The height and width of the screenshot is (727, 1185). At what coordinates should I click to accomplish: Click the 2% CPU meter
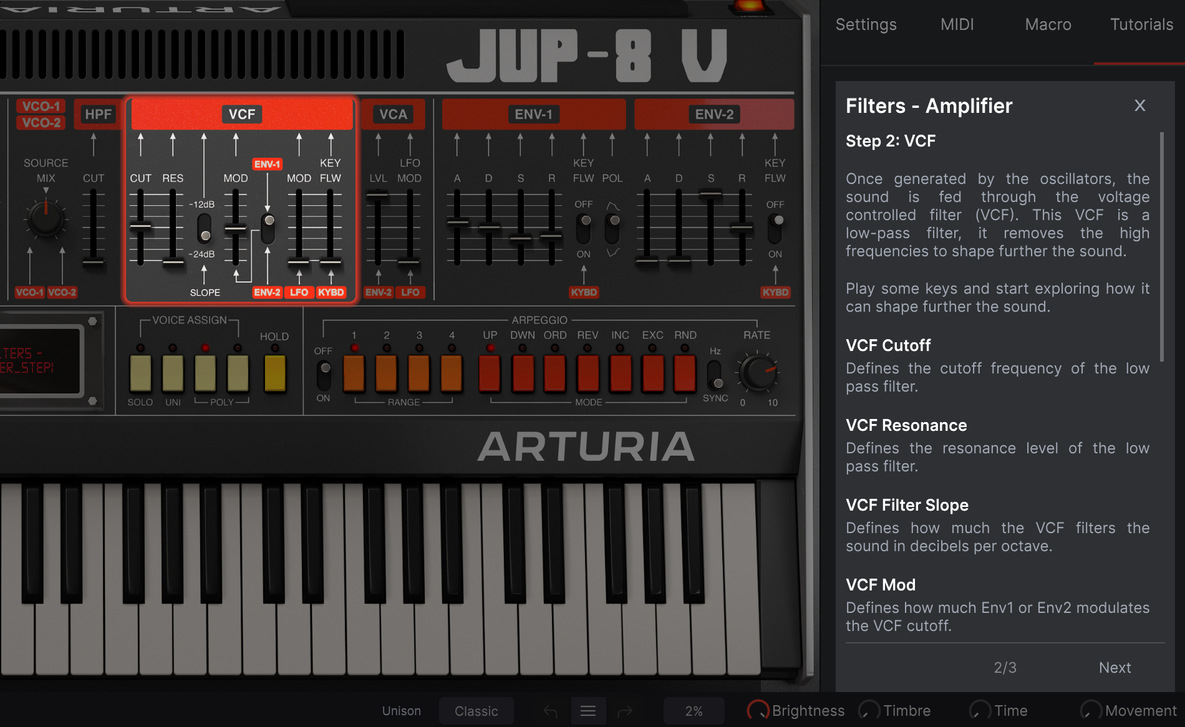[x=694, y=711]
